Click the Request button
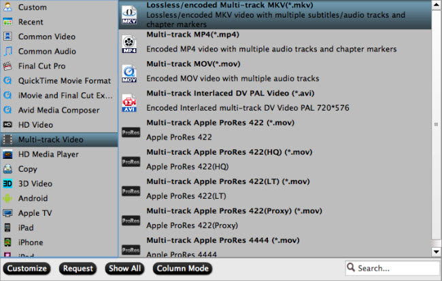Screen dimensions: 442x281 click(x=78, y=268)
